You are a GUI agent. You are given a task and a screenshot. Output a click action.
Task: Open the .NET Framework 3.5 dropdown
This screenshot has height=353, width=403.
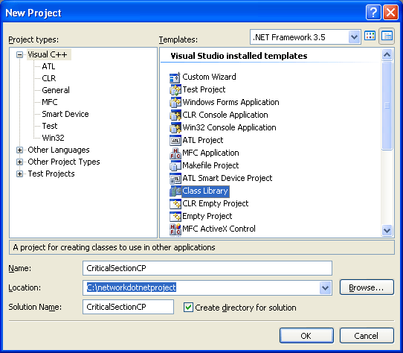(354, 37)
